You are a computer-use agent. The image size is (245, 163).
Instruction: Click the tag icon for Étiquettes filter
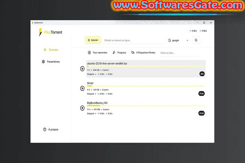133,53
